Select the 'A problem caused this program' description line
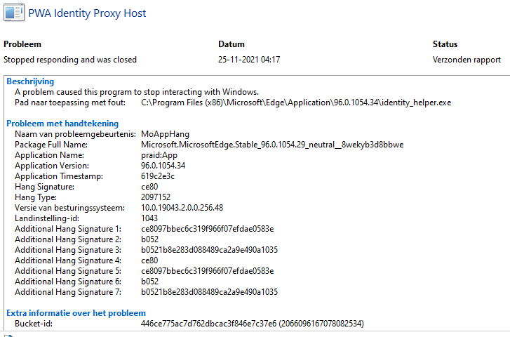Screen dimensions: 510x337 (x=137, y=92)
